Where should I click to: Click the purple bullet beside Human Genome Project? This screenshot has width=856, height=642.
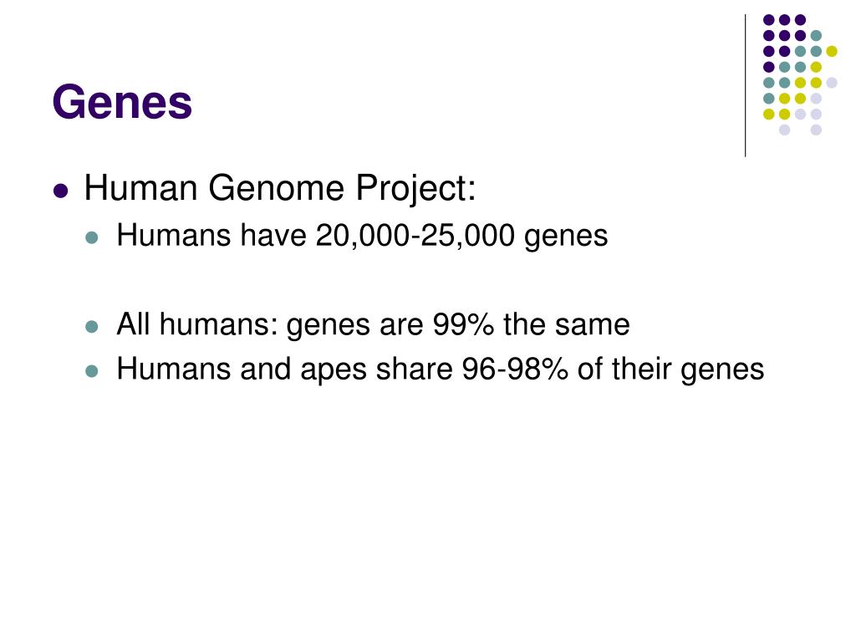point(61,191)
